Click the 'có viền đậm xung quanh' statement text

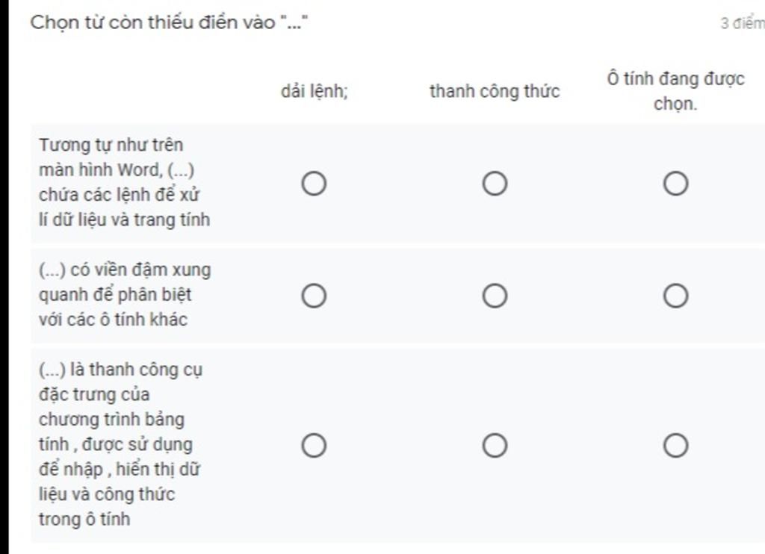tap(124, 295)
